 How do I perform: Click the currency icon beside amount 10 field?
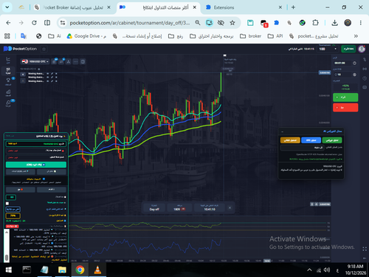[354, 75]
